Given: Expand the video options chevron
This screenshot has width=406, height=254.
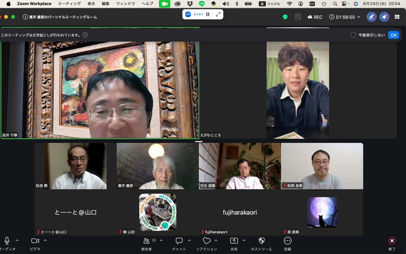Looking at the screenshot, I should (x=45, y=240).
